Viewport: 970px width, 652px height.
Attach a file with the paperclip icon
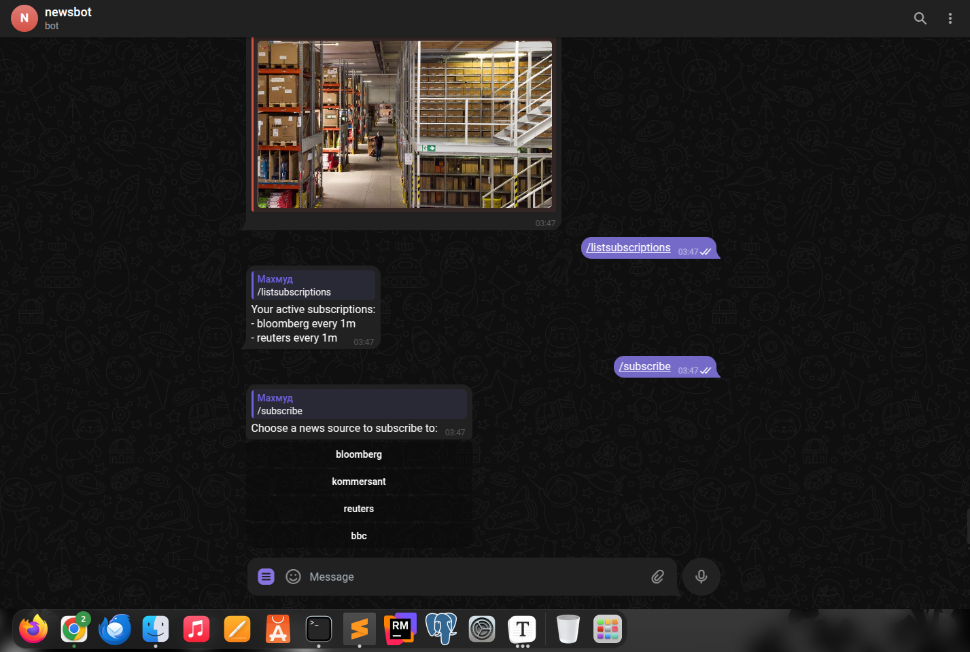[x=657, y=576]
